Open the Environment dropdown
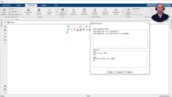172x97 pixels. [x=15, y=15]
